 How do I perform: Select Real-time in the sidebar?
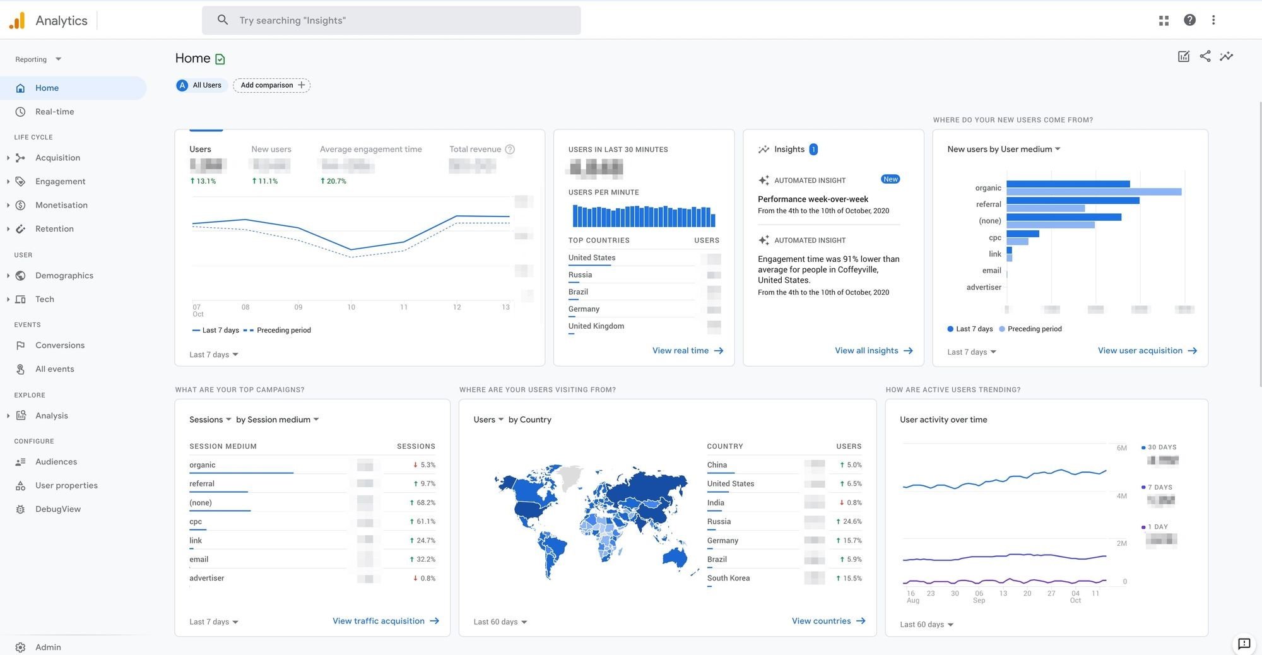pyautogui.click(x=54, y=112)
